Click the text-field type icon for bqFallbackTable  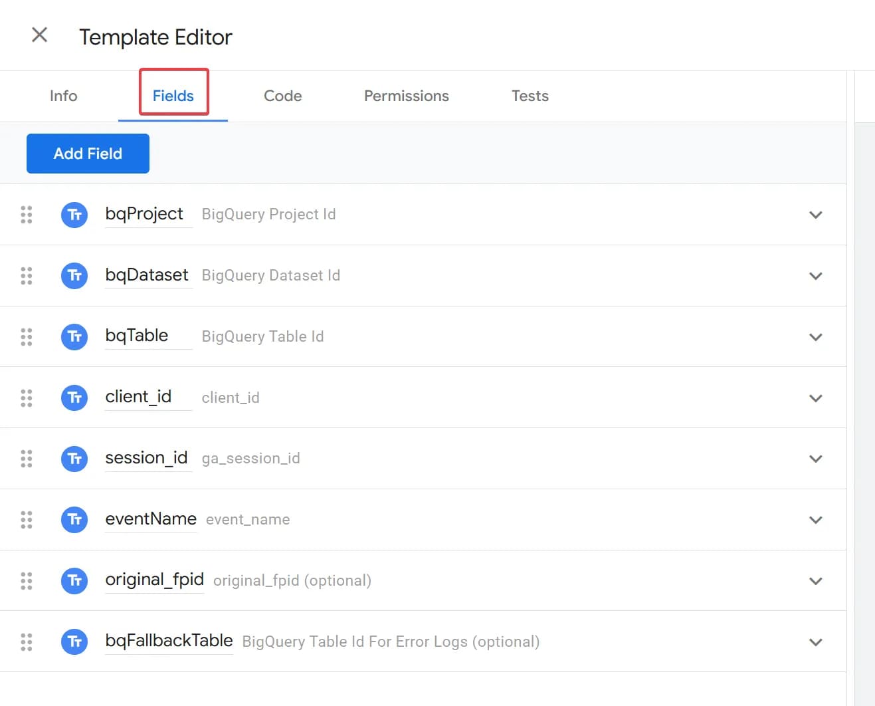pos(74,642)
